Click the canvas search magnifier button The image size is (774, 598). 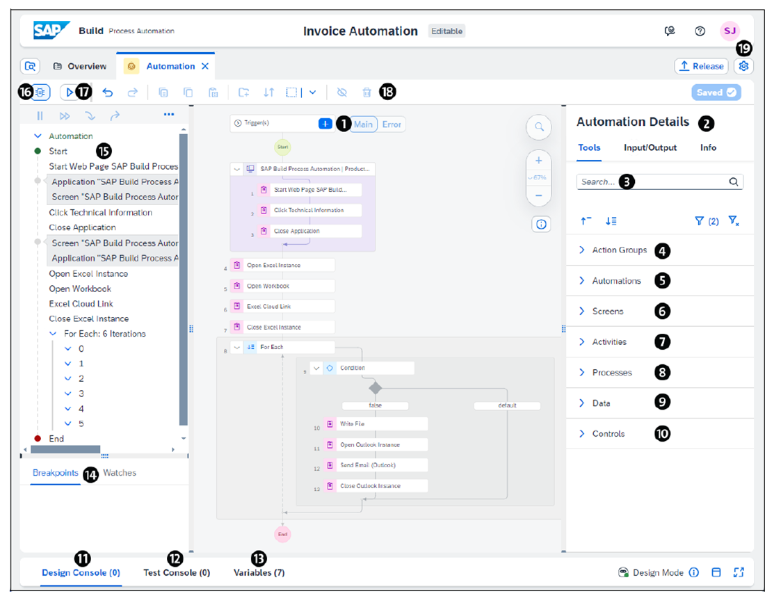coord(539,127)
